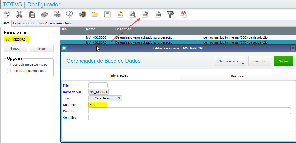Viewport: 296px width, 143px height.
Task: Open the calculator icon in toolbar
Action: pyautogui.click(x=44, y=14)
